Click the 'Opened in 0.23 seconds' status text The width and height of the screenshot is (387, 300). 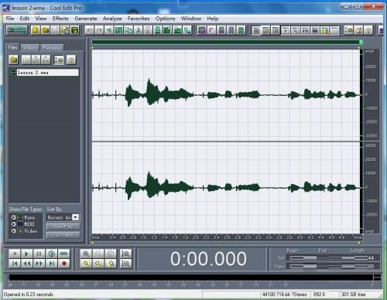pyautogui.click(x=29, y=295)
